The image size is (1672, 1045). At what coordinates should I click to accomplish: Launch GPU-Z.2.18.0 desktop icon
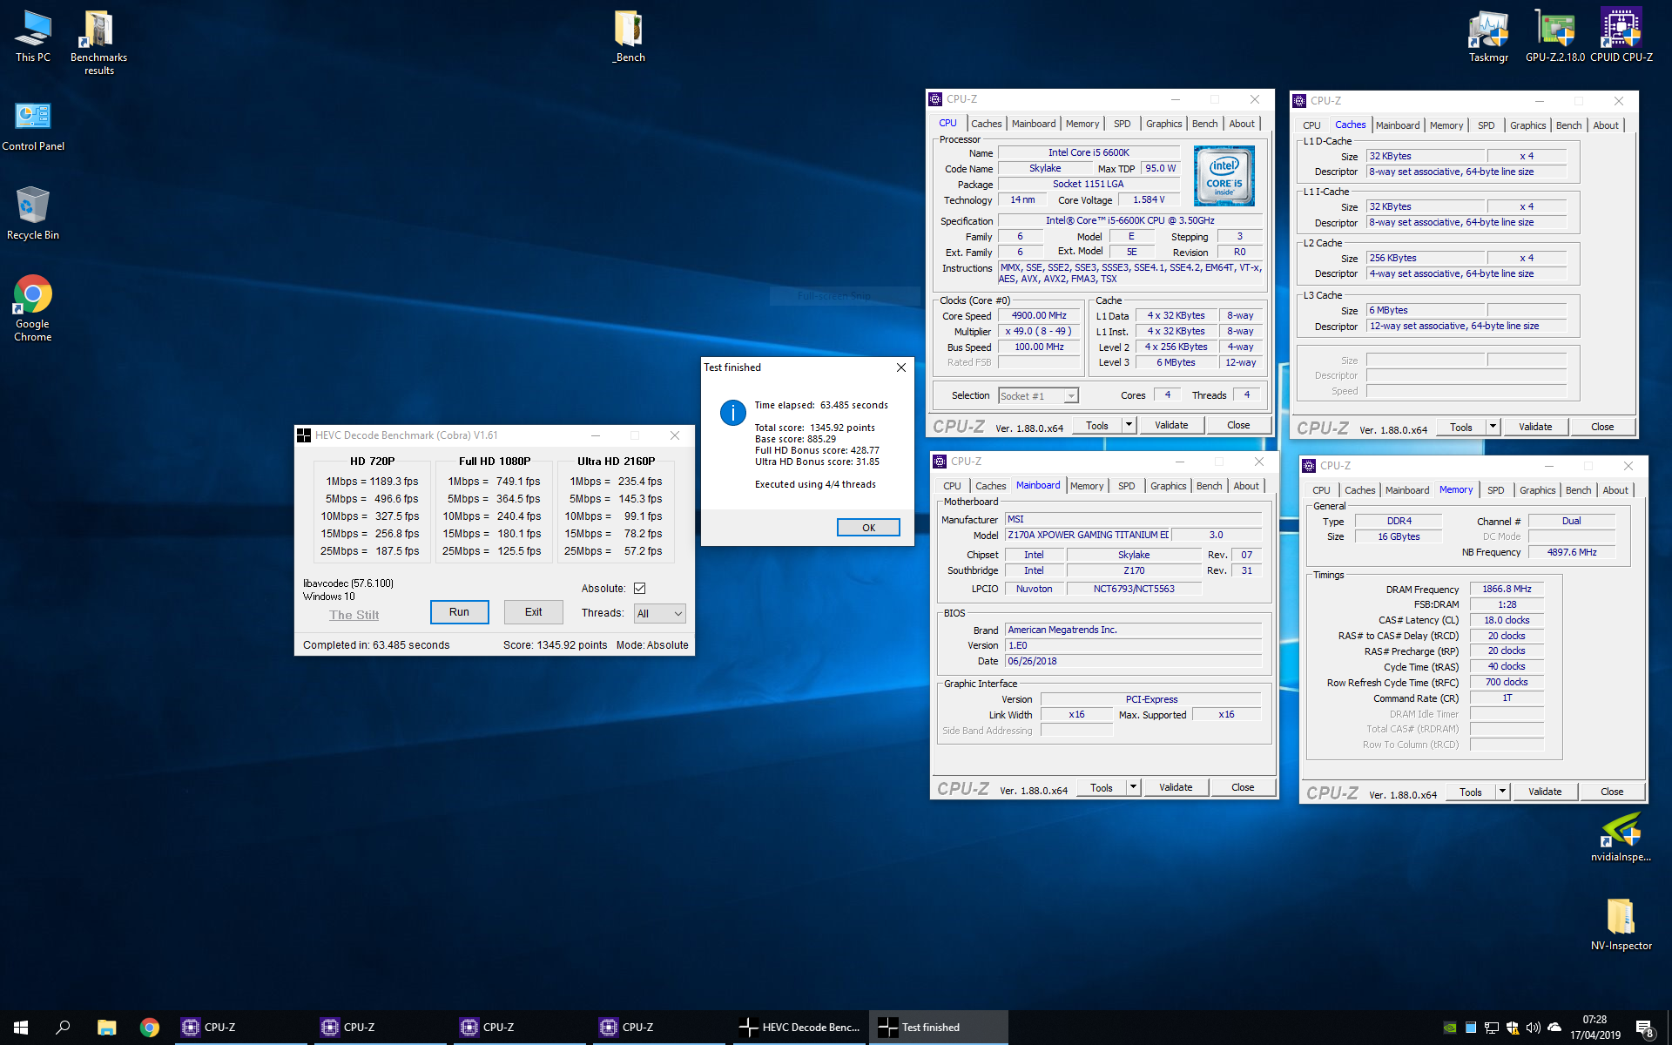[1555, 37]
